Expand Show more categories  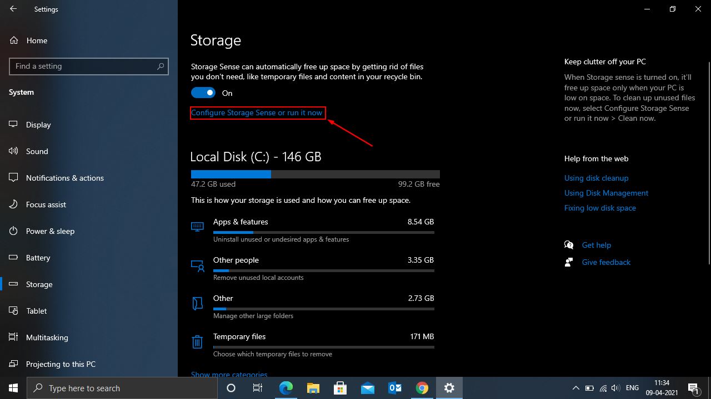pos(229,374)
